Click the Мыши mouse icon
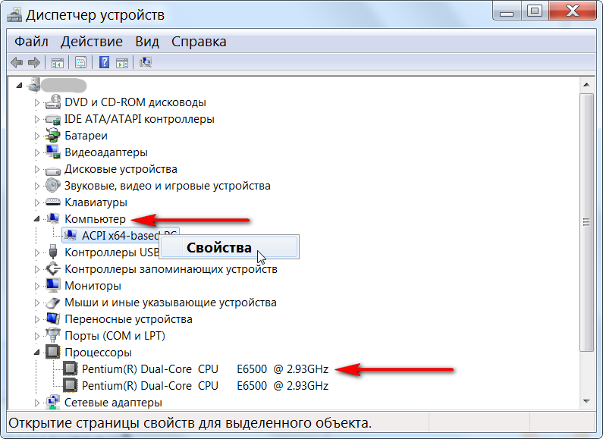 tap(52, 303)
